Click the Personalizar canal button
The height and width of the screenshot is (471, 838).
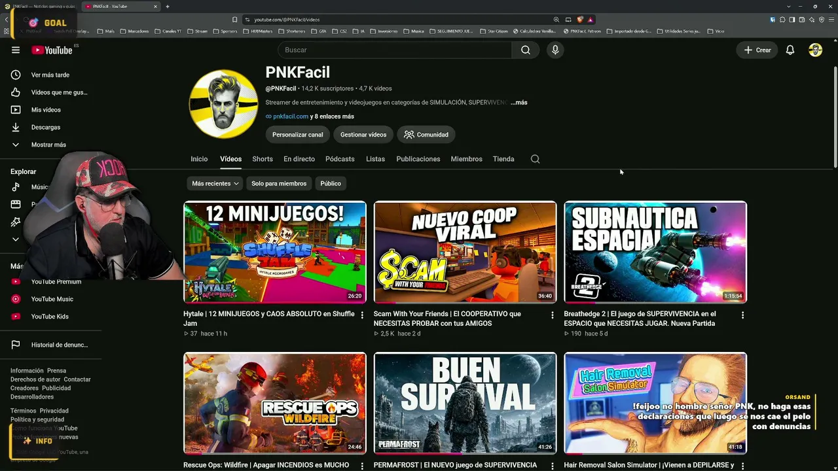coord(298,135)
